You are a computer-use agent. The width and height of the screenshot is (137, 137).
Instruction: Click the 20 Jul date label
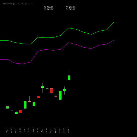[46, 131]
